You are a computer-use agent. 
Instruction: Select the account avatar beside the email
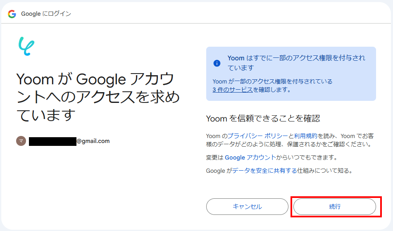[21, 141]
